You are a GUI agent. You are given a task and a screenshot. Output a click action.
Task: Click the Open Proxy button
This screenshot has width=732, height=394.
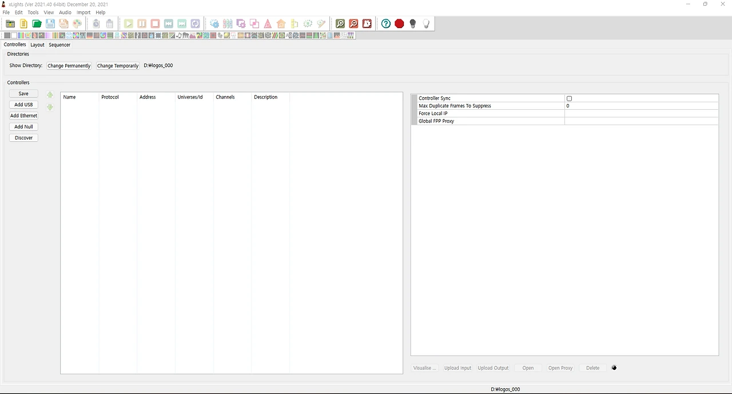tap(560, 368)
